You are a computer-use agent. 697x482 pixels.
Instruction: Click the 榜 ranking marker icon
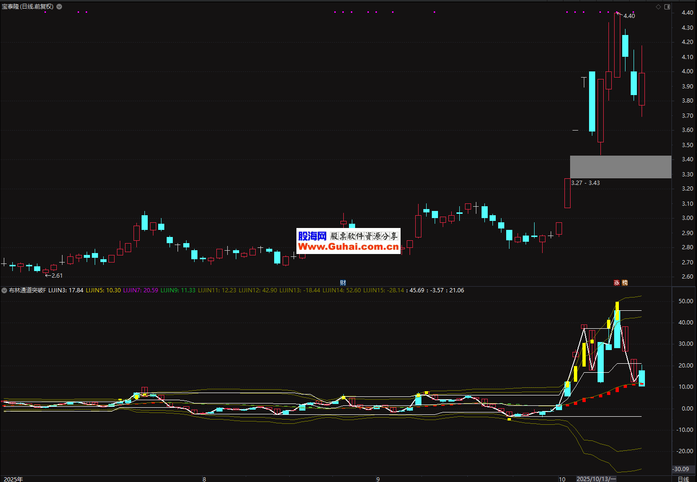coord(625,283)
